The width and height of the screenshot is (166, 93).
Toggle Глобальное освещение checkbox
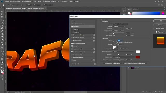point(118,43)
